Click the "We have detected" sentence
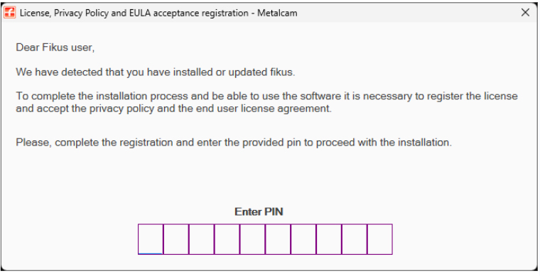The image size is (540, 276). [156, 72]
